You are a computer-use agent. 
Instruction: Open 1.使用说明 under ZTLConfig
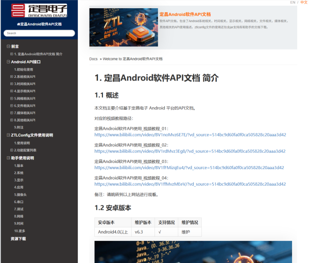click(x=22, y=143)
